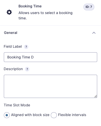Click the 'Aligned with block size' label text
101x126 pixels.
(x=30, y=115)
